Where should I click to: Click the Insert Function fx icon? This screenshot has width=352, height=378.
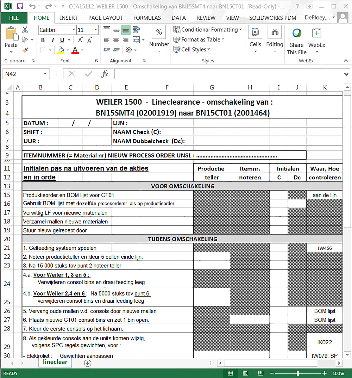coord(105,74)
